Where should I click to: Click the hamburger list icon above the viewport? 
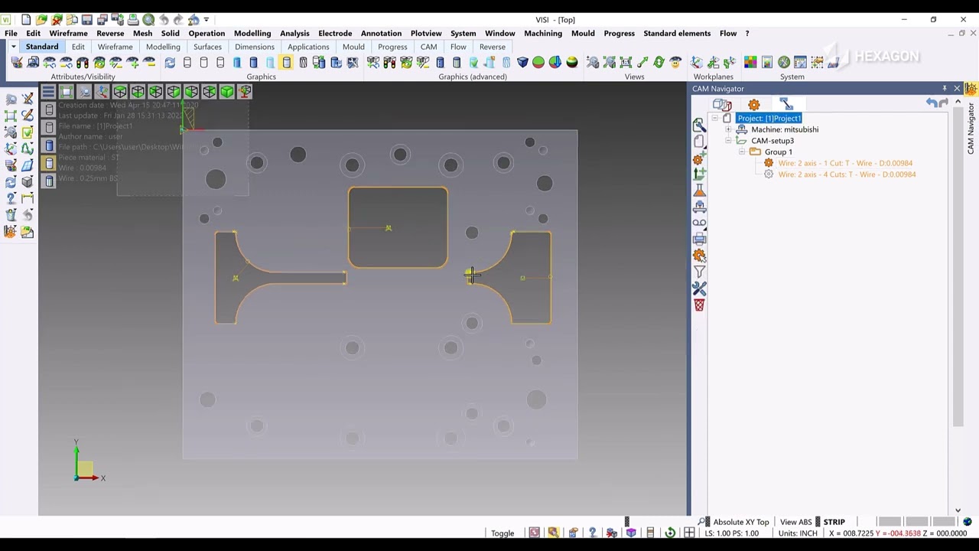pyautogui.click(x=48, y=92)
